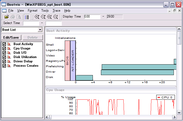Click the Display Time end field 29.00
The image size is (183, 121).
(115, 17)
